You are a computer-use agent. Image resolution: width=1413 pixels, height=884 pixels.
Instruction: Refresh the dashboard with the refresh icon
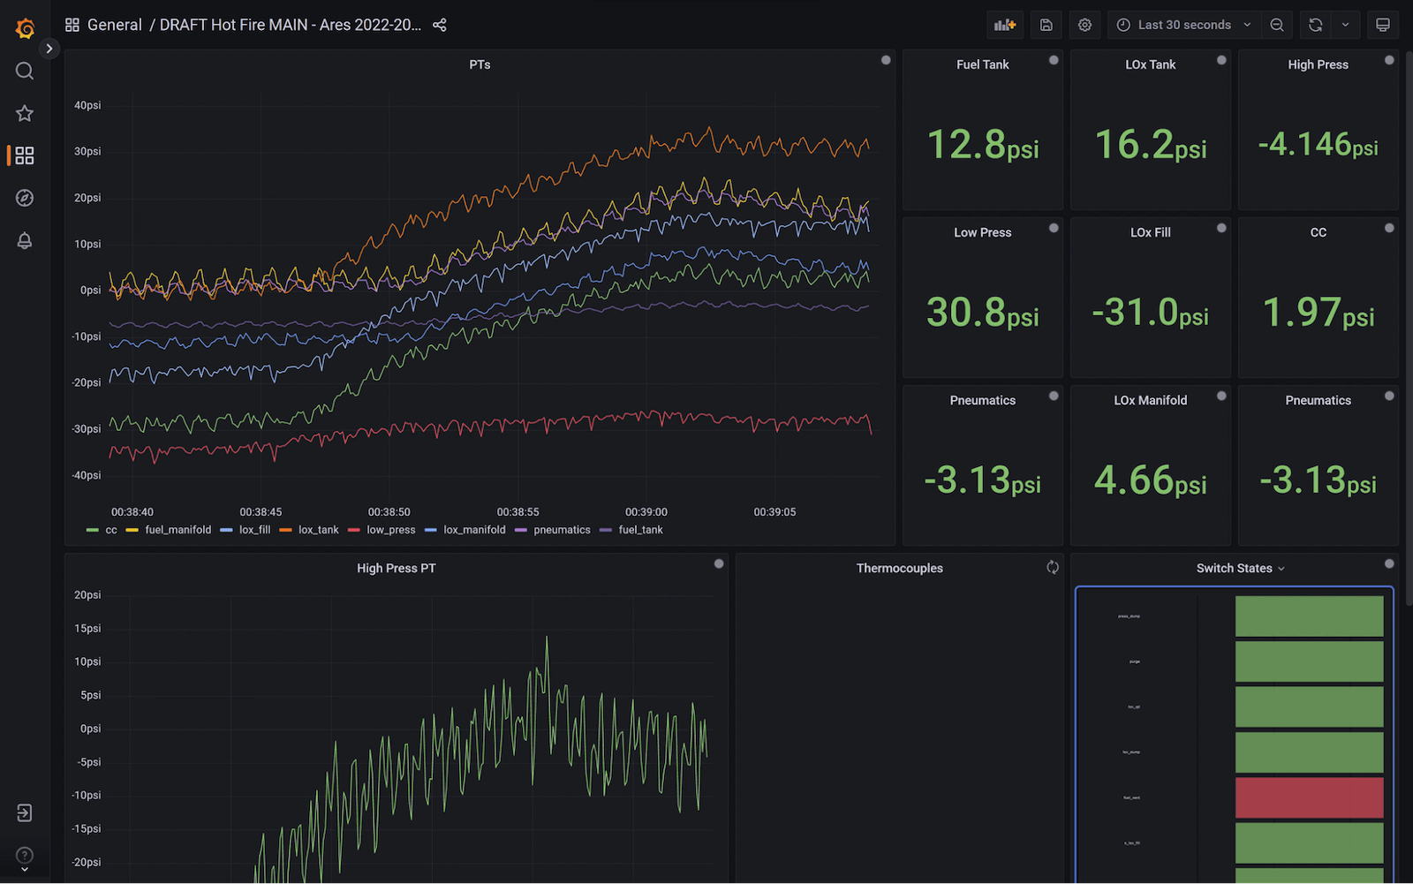pyautogui.click(x=1315, y=24)
